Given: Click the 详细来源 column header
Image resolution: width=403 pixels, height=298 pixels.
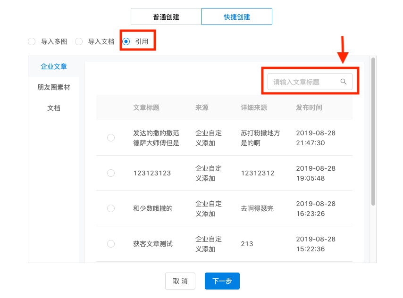Looking at the screenshot, I should click(254, 108).
